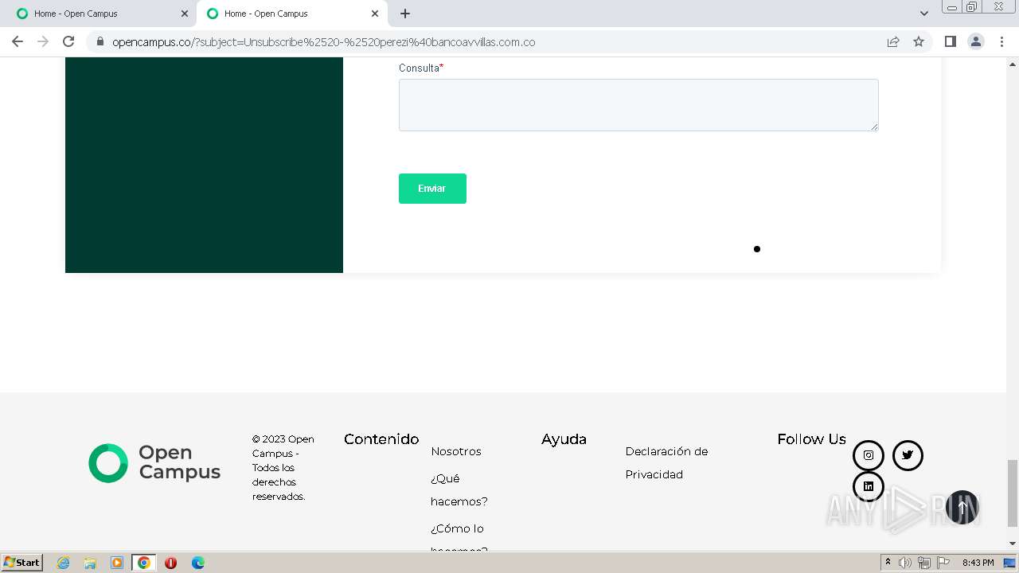The width and height of the screenshot is (1019, 573).
Task: Open a new browser tab
Action: [405, 14]
